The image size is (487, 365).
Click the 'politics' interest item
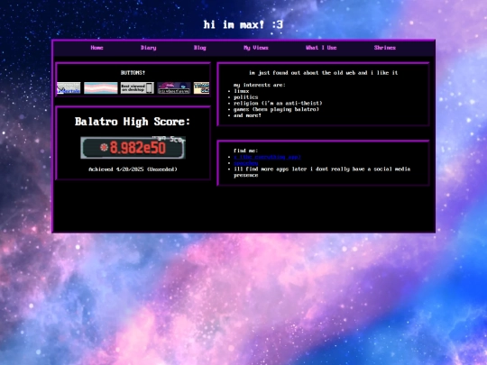click(x=245, y=97)
